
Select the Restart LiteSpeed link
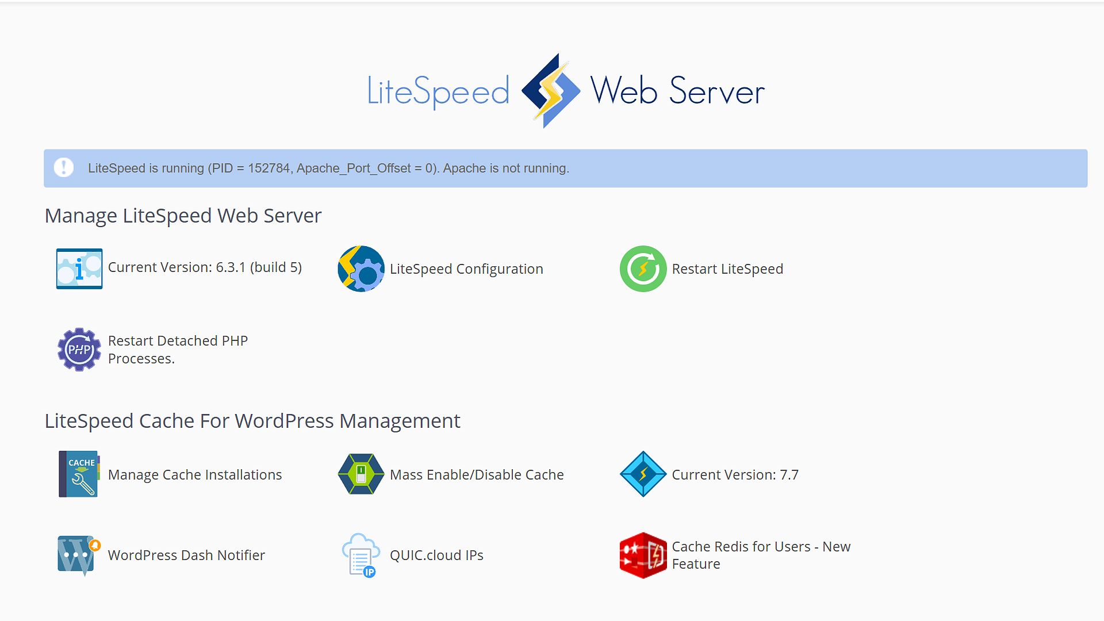coord(727,269)
